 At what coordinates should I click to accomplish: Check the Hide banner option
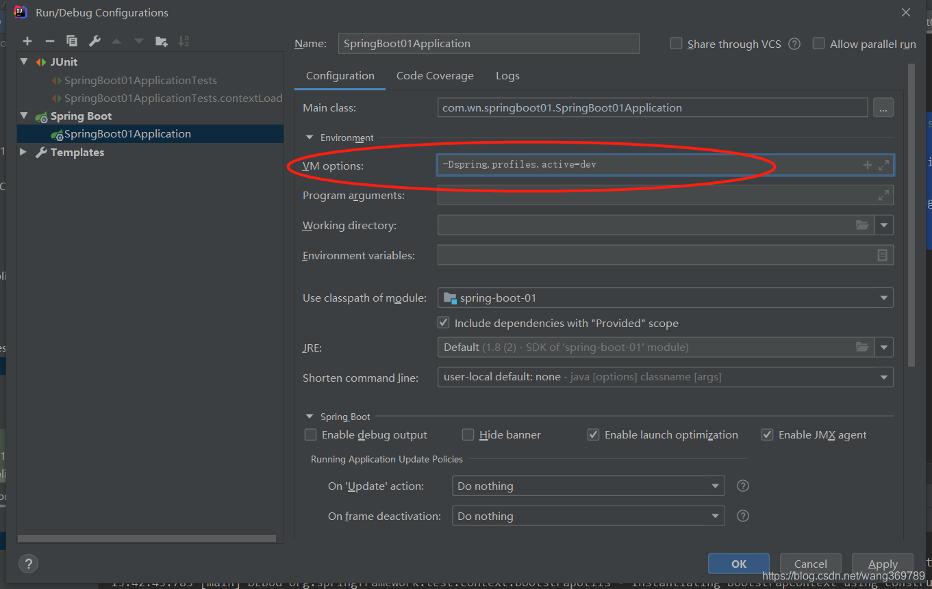click(468, 434)
